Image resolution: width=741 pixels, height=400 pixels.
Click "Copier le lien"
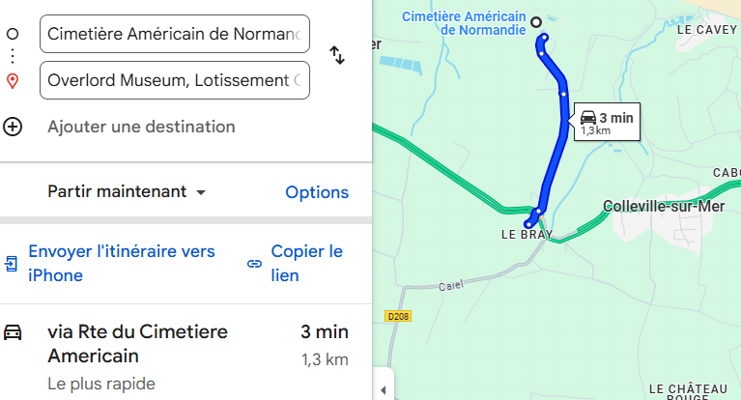point(306,263)
